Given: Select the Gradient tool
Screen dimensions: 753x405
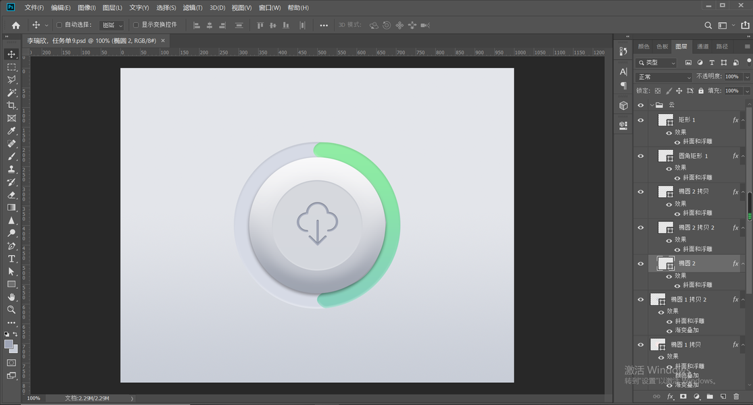Looking at the screenshot, I should click(11, 207).
